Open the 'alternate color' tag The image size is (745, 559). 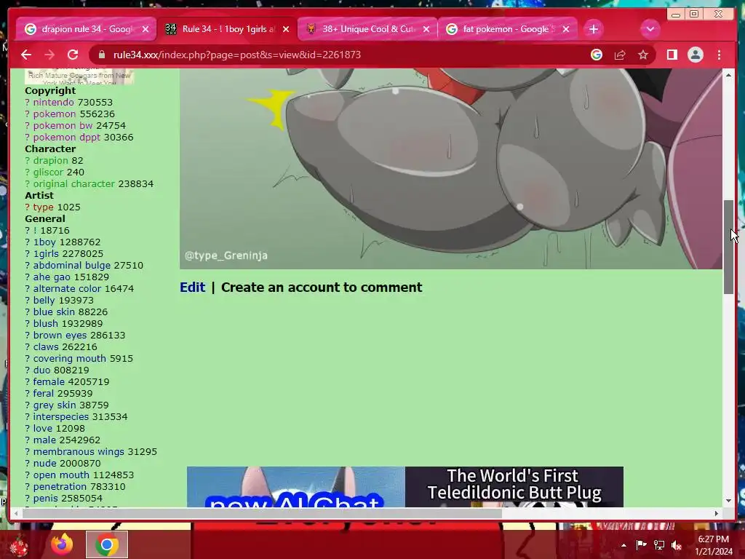point(67,288)
